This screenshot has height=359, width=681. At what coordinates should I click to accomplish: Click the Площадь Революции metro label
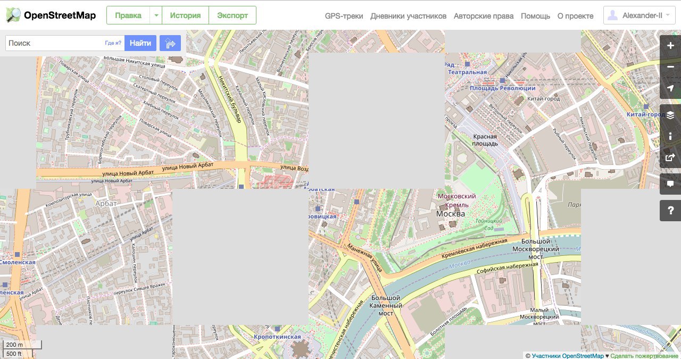503,88
